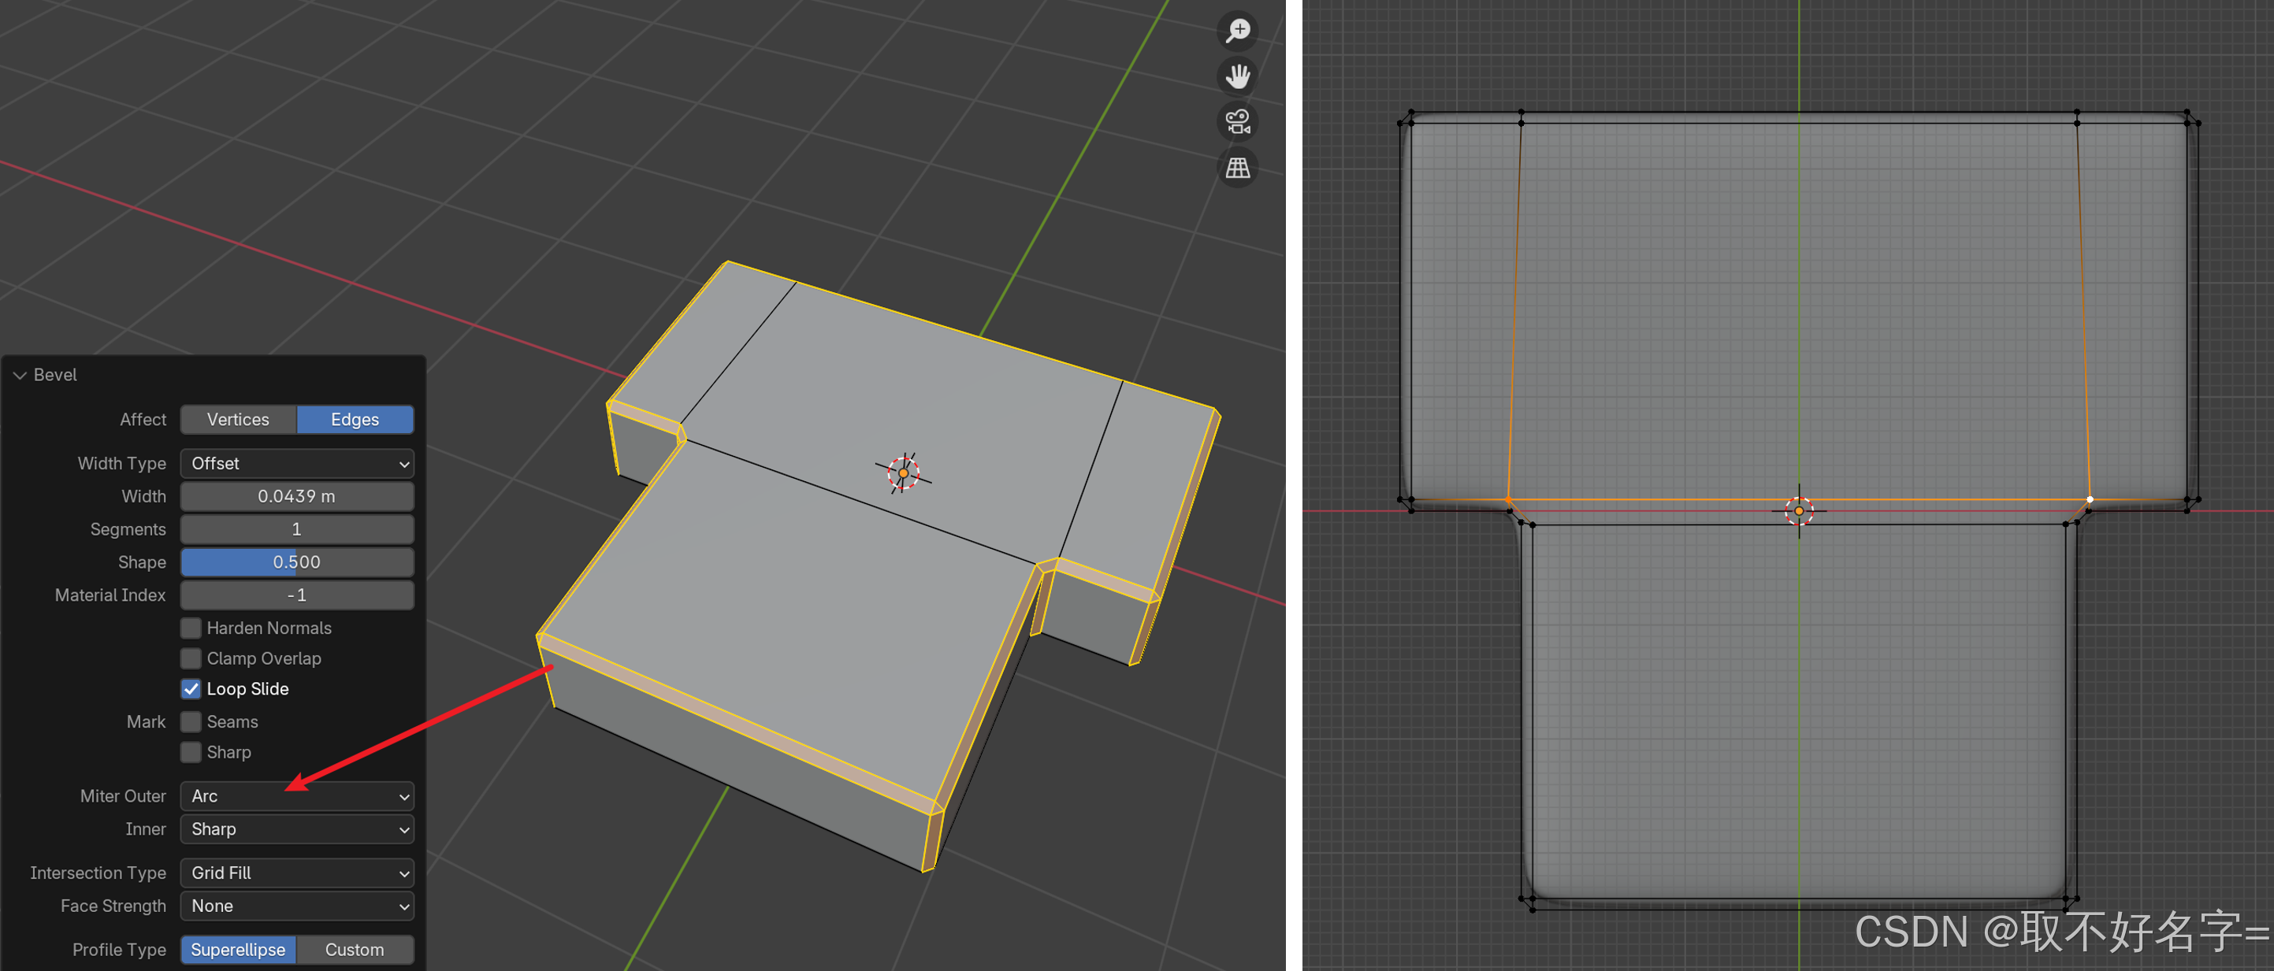
Task: Switch Affect mode to Vertices
Action: 238,420
